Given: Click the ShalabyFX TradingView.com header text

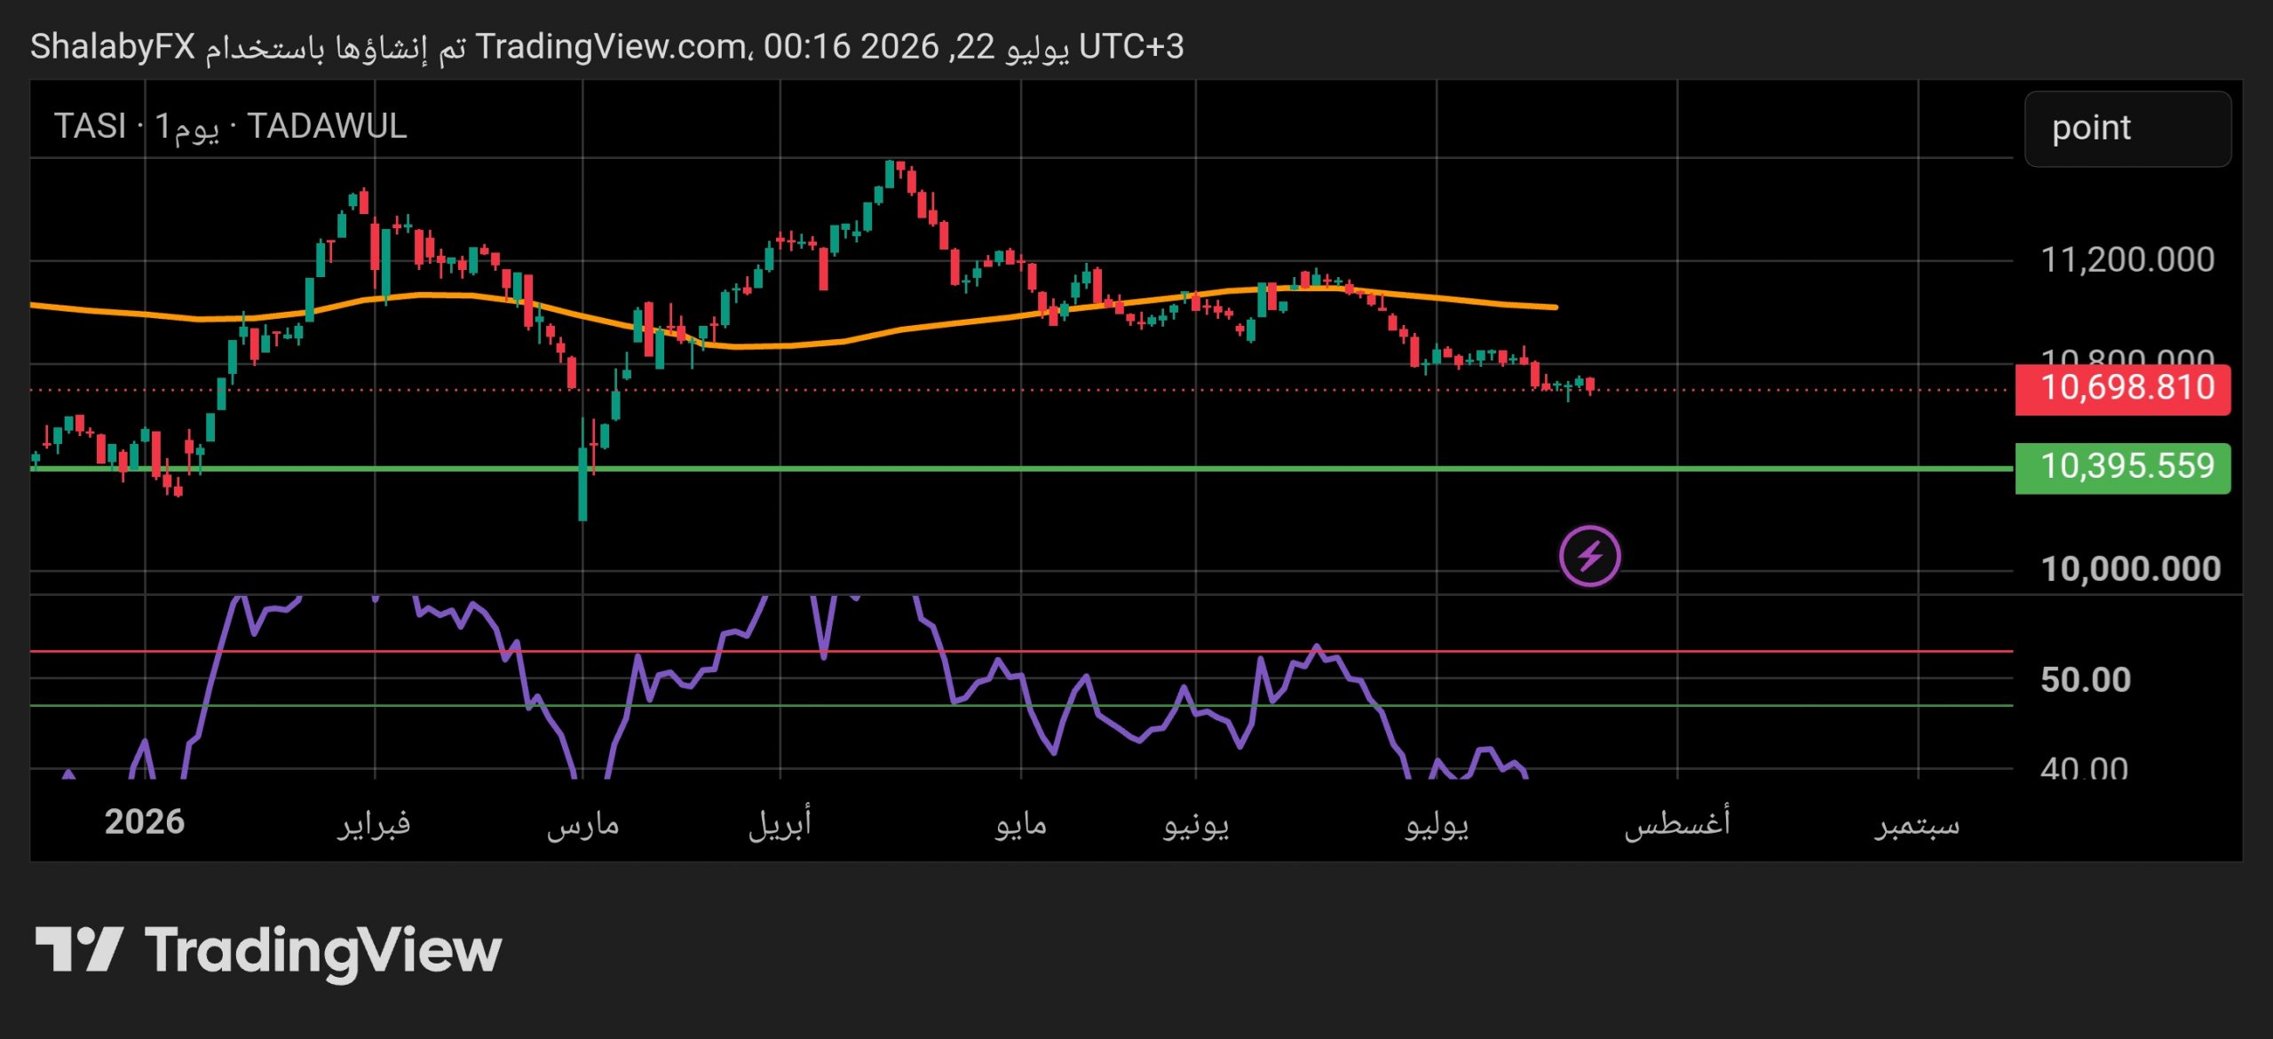Looking at the screenshot, I should tap(607, 47).
